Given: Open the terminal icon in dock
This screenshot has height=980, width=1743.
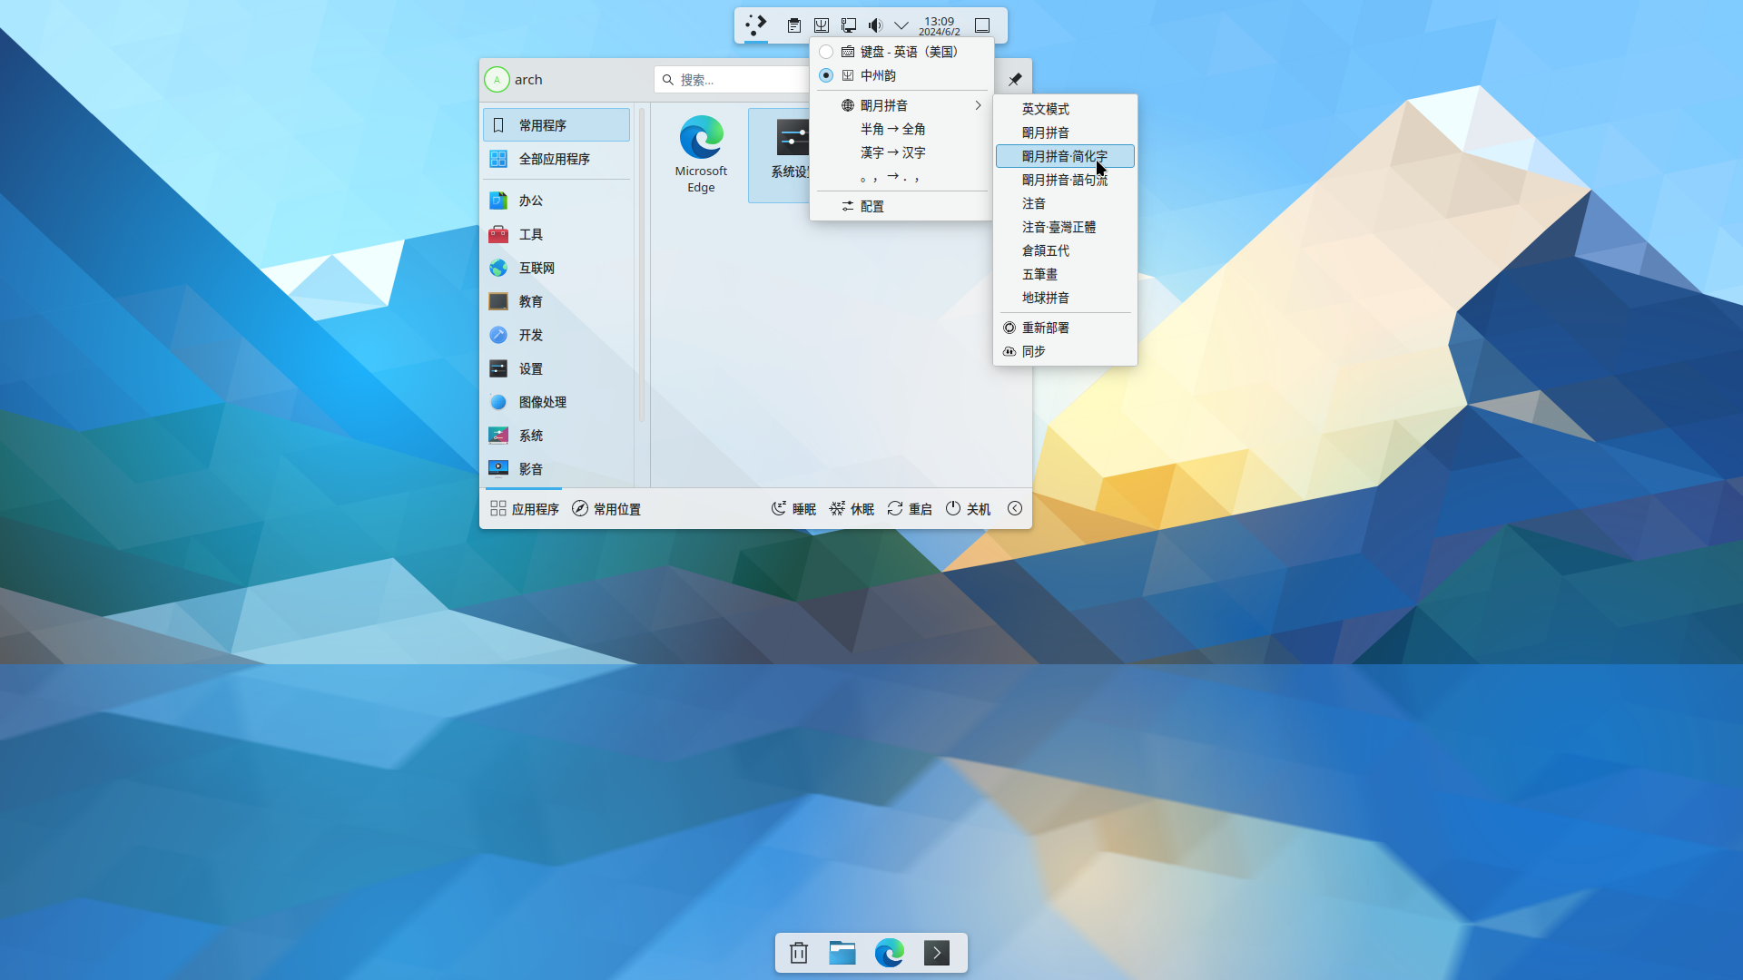Looking at the screenshot, I should [937, 953].
